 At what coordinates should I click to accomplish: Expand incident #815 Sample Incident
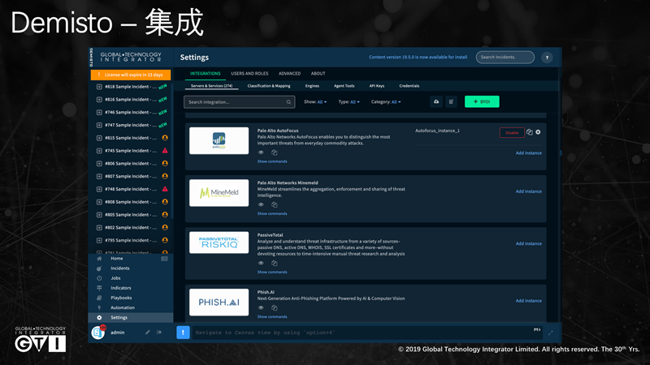(99, 138)
